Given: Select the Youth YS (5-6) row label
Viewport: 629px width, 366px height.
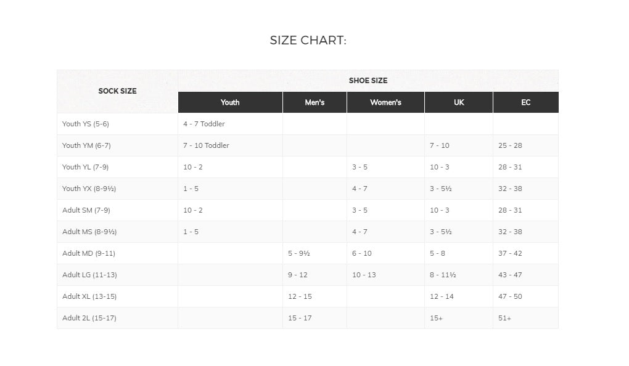Looking at the screenshot, I should (86, 124).
